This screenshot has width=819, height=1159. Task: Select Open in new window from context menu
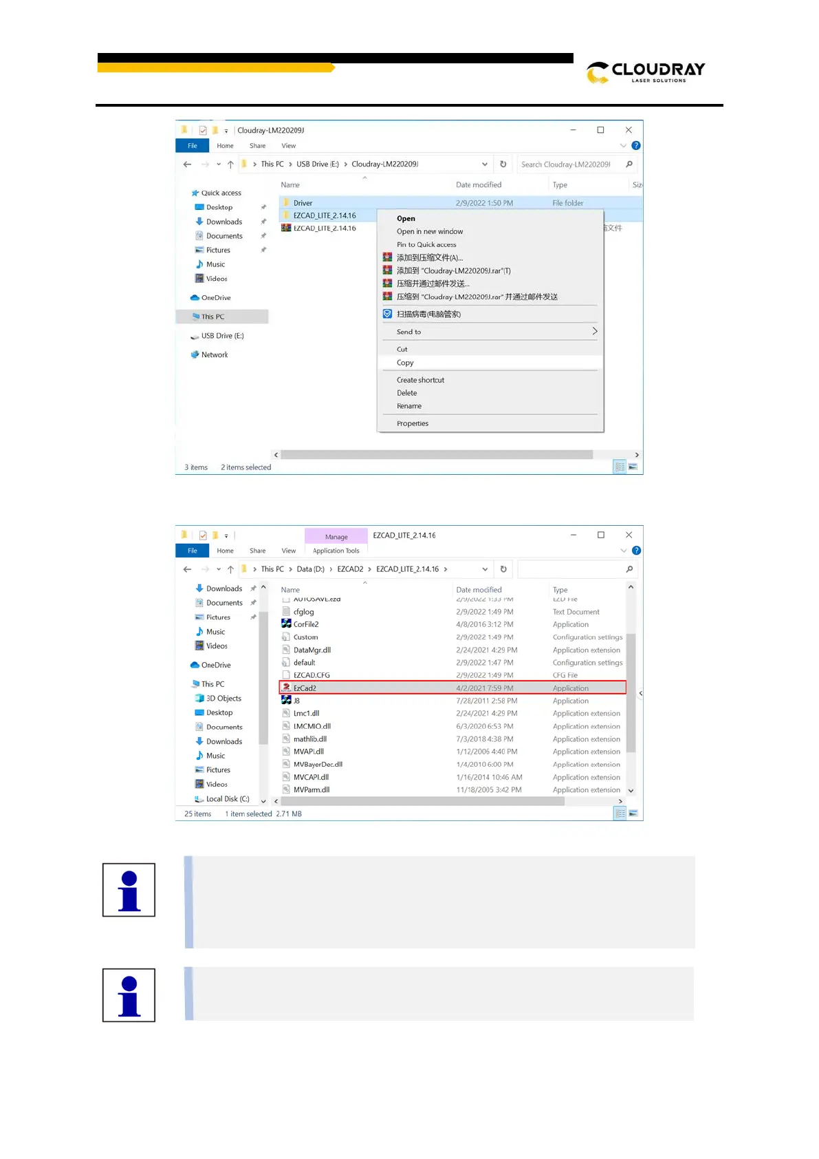point(430,232)
